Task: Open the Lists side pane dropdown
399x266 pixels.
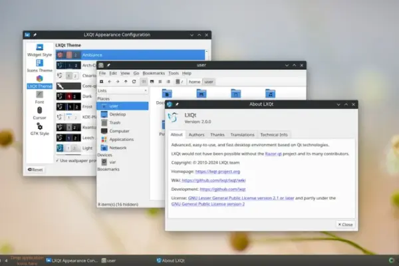Action: coord(122,90)
